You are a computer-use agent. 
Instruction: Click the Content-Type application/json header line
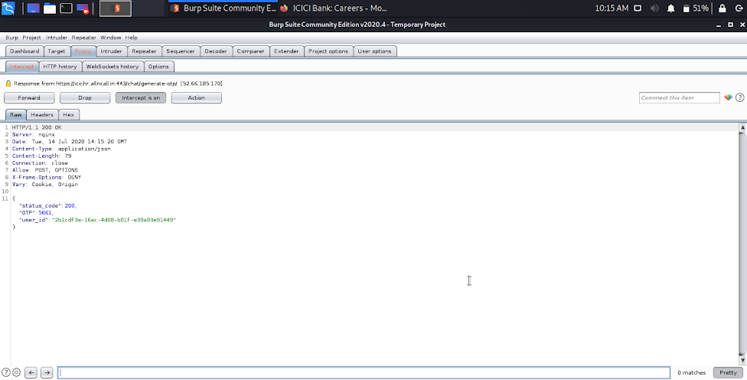pyautogui.click(x=61, y=149)
